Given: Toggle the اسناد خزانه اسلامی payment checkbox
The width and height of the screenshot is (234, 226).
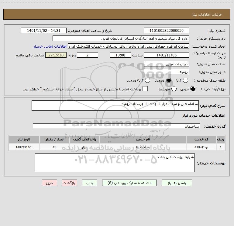Looking at the screenshot, I should coord(145,89).
